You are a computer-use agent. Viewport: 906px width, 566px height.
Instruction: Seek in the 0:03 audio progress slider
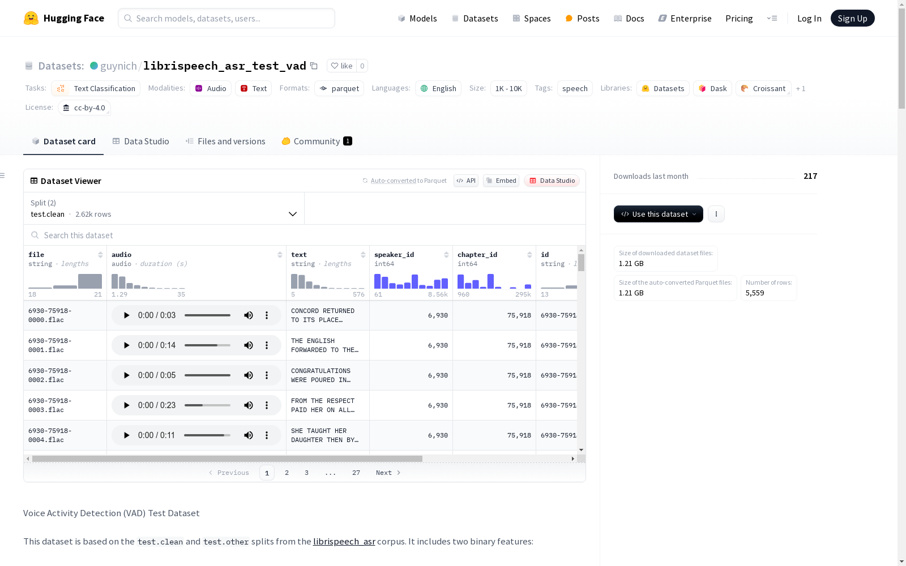coord(207,315)
